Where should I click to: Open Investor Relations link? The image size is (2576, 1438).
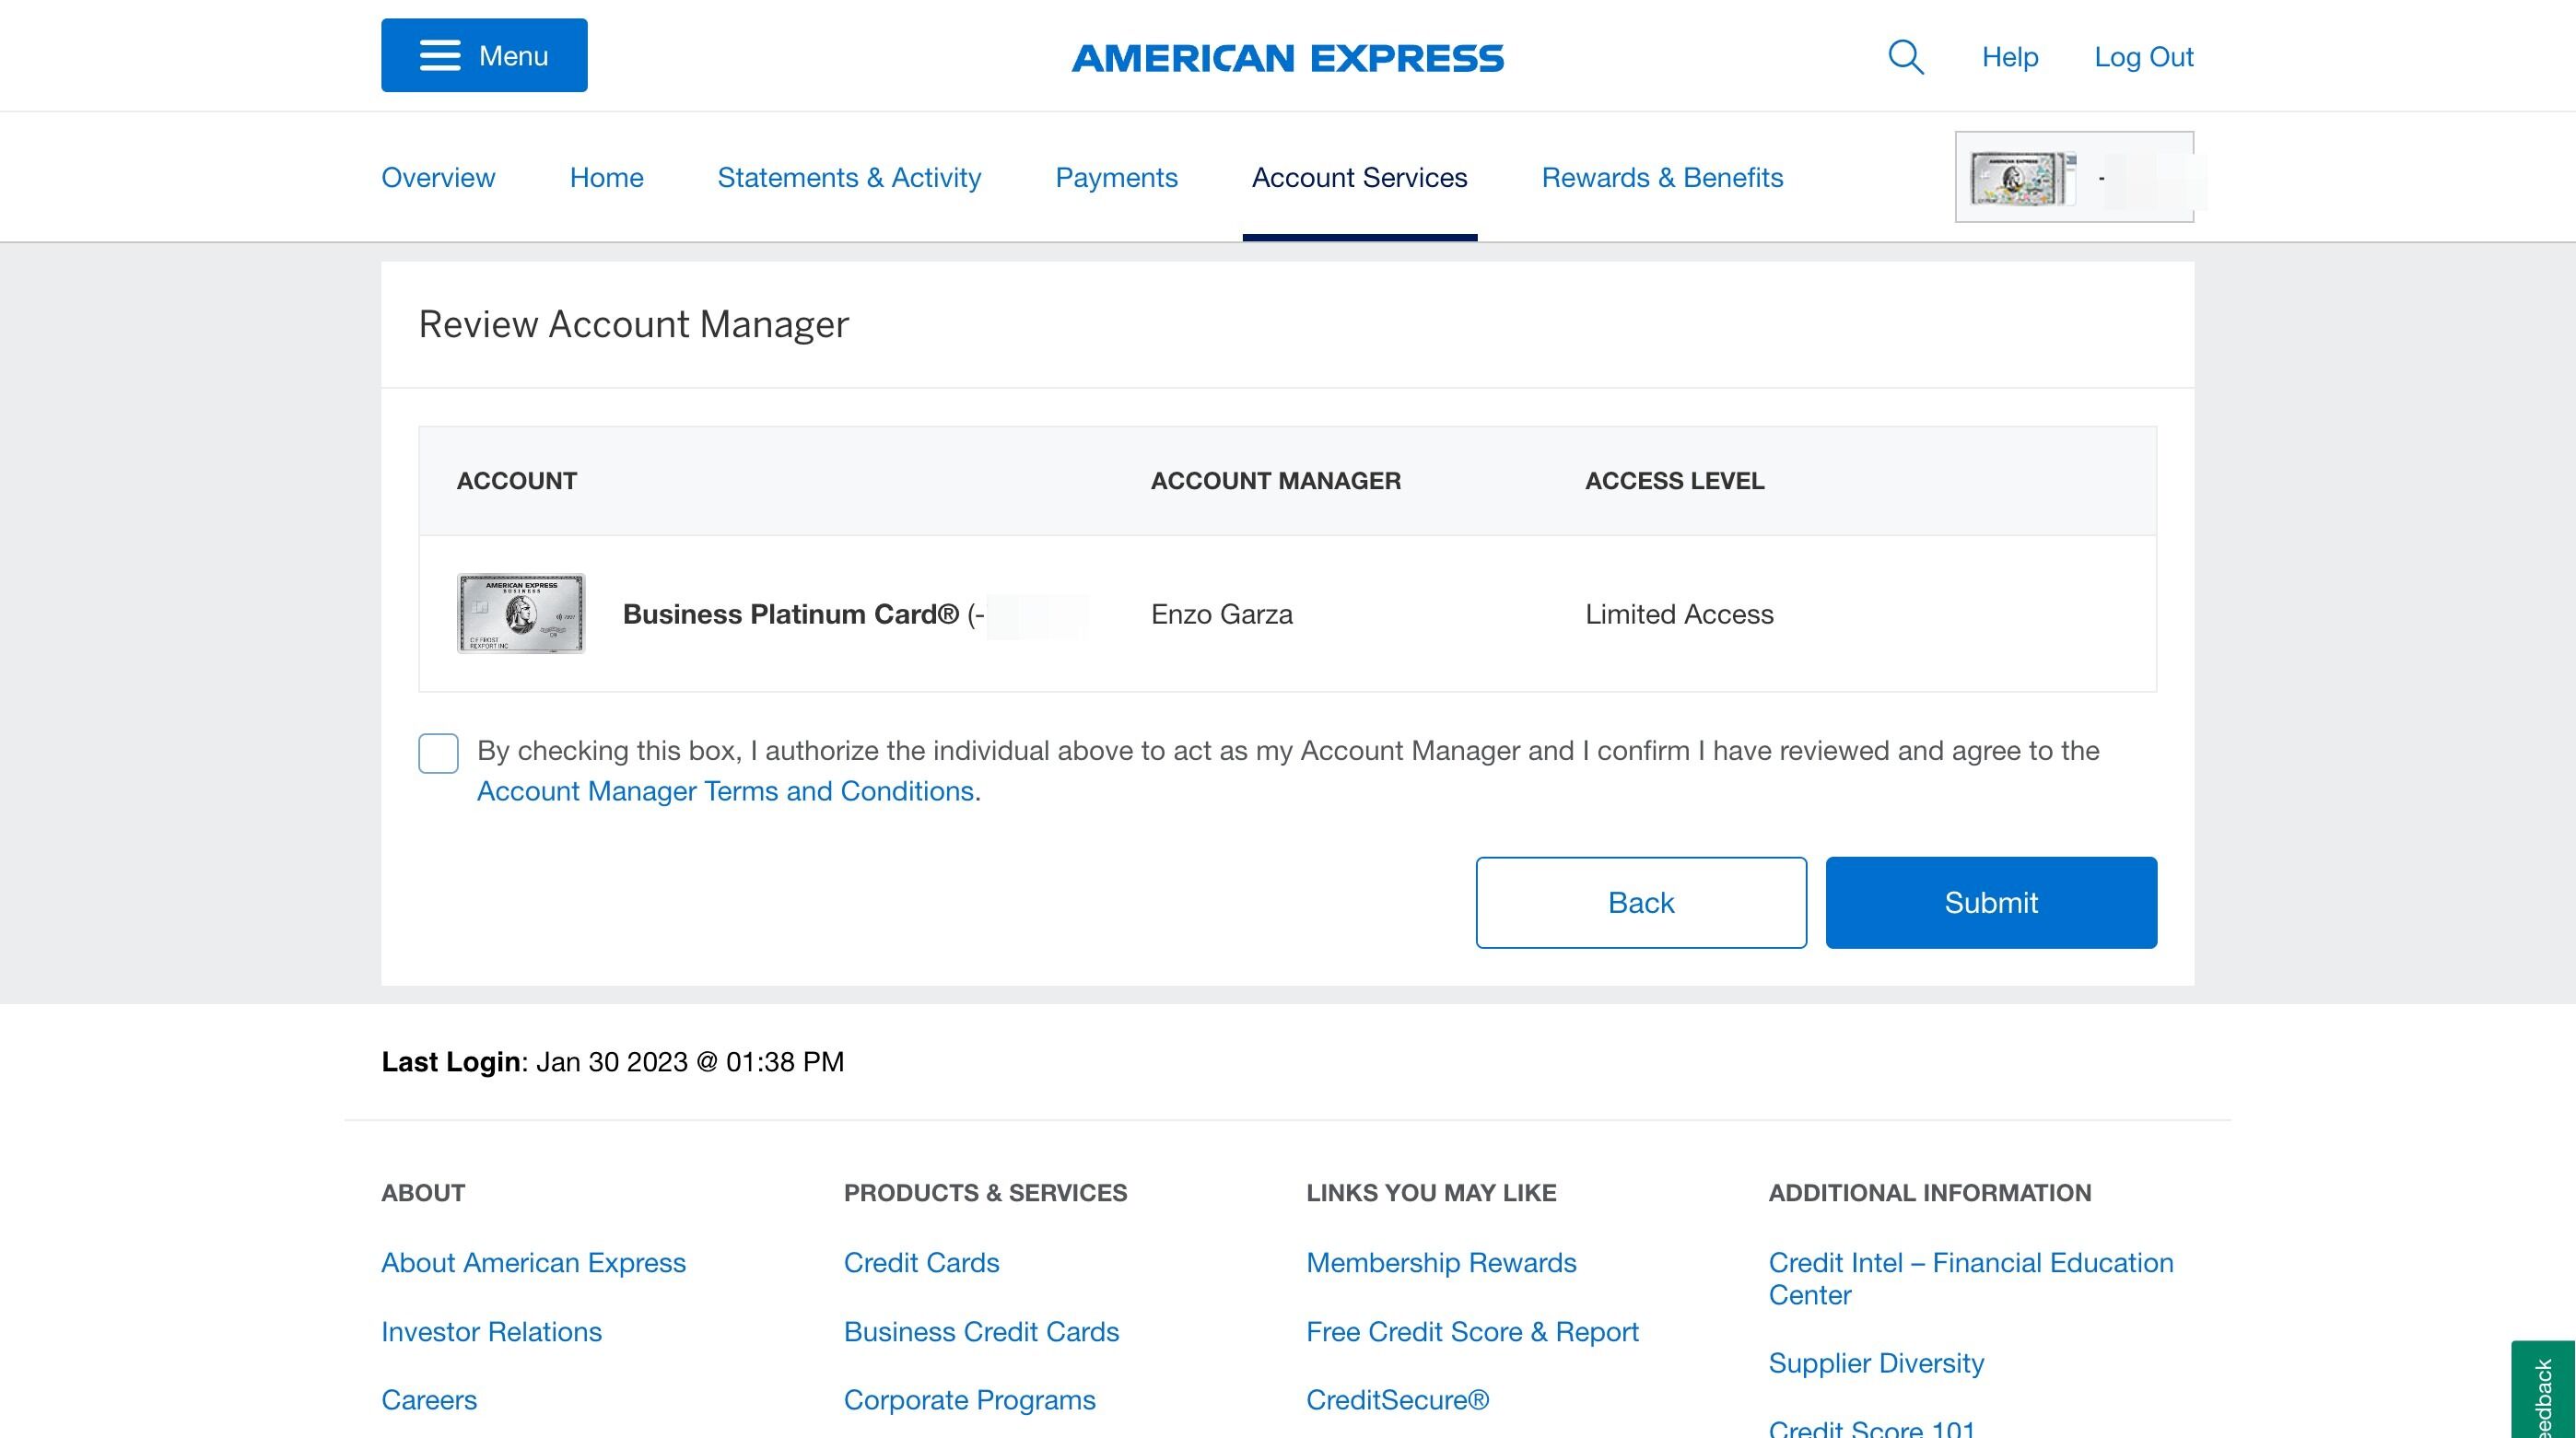click(x=491, y=1331)
